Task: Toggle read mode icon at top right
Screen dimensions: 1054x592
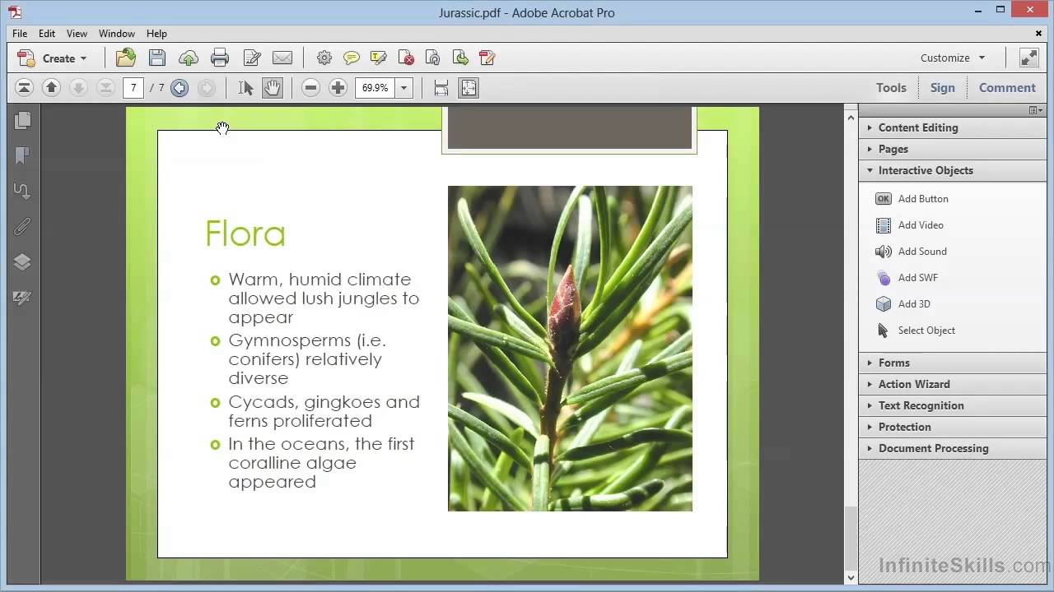Action: pyautogui.click(x=1029, y=58)
